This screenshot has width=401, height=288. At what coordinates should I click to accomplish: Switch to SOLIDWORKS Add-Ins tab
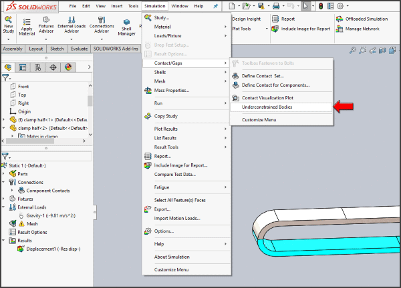(x=116, y=49)
